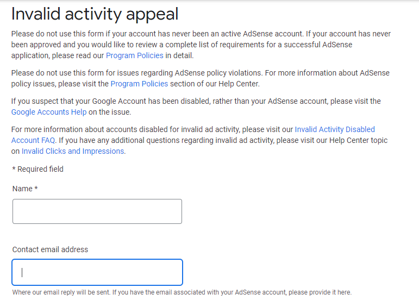Open Program Policies link before 'section of our Help Center'
The height and width of the screenshot is (300, 419).
click(139, 84)
